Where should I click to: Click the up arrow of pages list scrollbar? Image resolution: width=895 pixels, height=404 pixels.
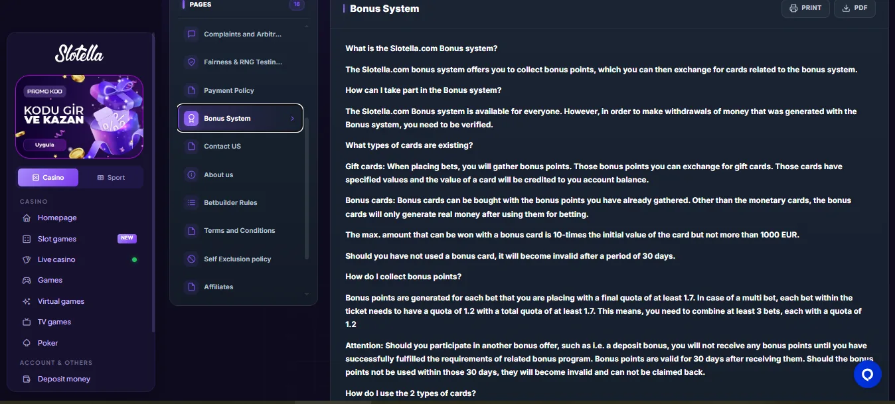pyautogui.click(x=307, y=27)
